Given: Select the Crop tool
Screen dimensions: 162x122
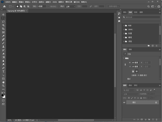Looking at the screenshot, I should 3,29.
